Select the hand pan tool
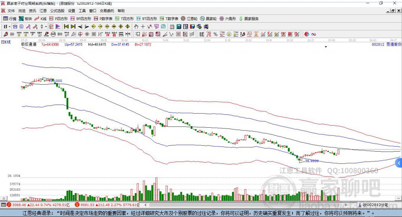402x217 pixels. click(x=136, y=27)
